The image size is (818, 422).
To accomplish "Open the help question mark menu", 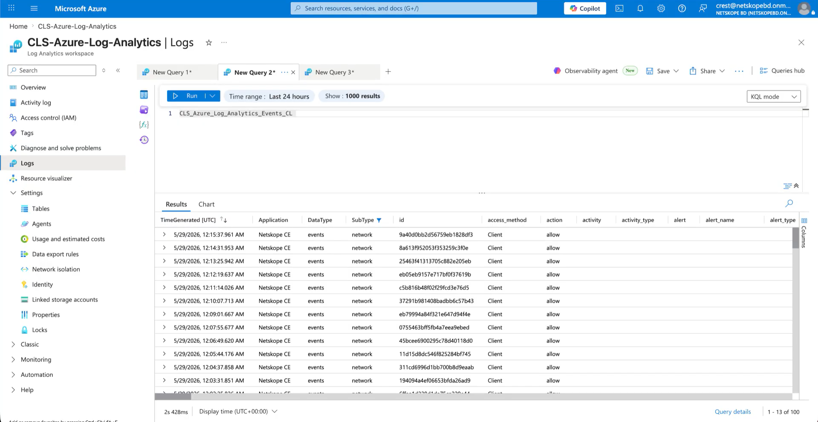I will [682, 9].
